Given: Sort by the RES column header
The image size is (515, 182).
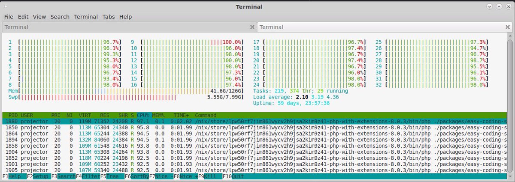Looking at the screenshot, I should coord(105,116).
